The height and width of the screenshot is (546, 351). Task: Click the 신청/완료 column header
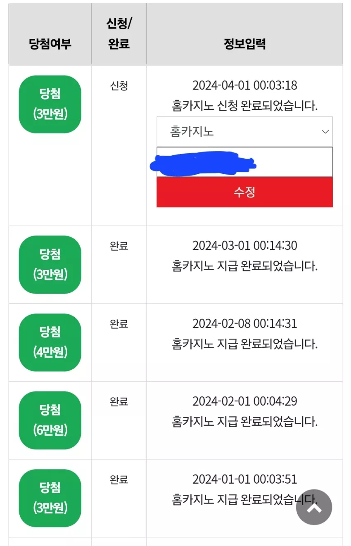coord(119,34)
